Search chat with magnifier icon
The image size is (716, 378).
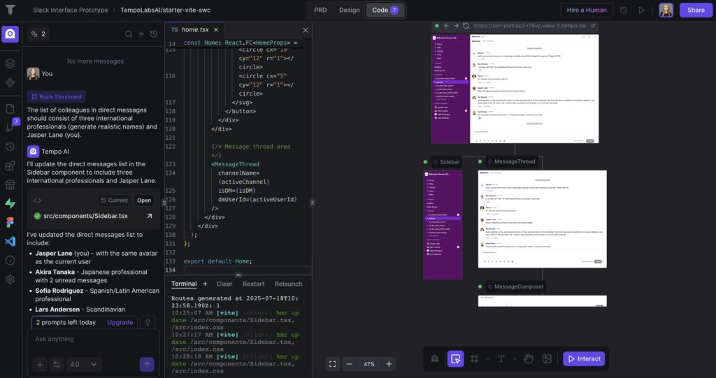129,34
